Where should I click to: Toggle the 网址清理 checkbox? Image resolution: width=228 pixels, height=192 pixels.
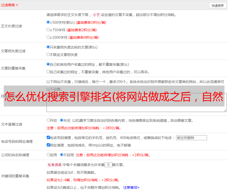coord(48,145)
